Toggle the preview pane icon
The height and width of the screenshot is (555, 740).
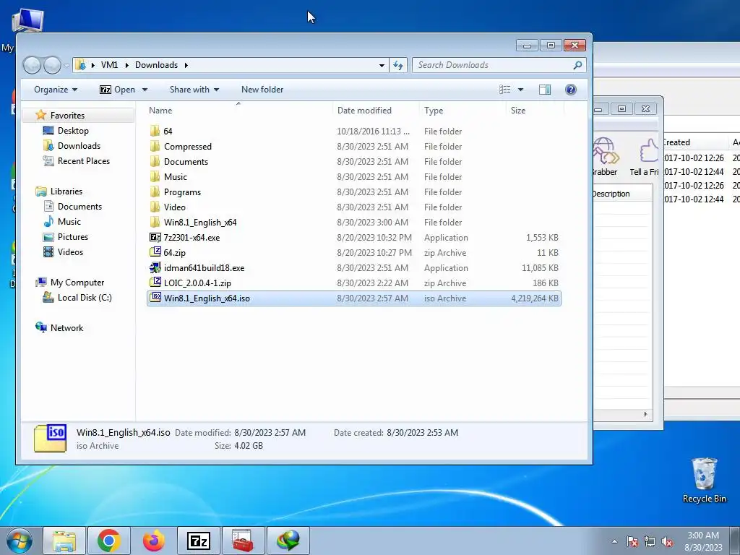click(x=545, y=90)
